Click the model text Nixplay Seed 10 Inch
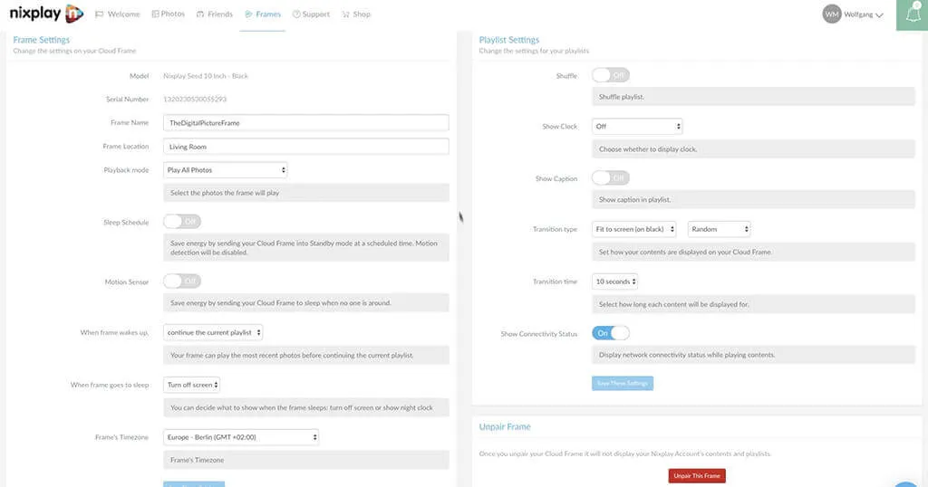928x487 pixels. click(x=206, y=76)
